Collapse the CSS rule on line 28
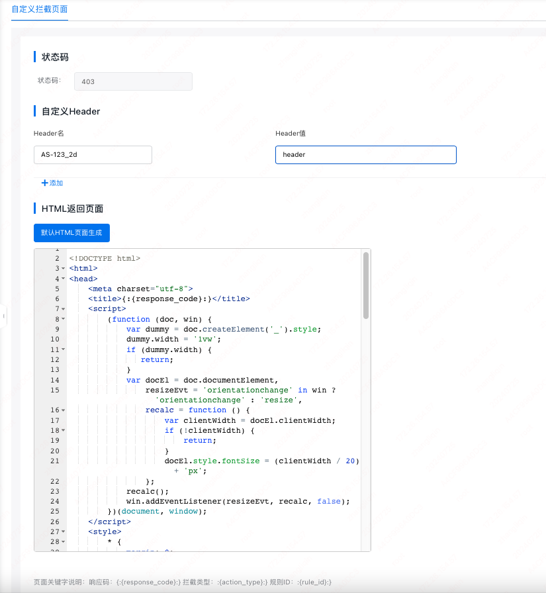Viewport: 546px width, 593px height. [63, 541]
